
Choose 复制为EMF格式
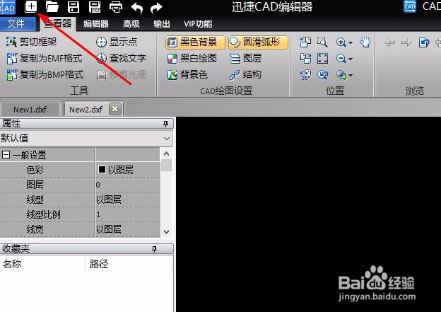coord(45,58)
